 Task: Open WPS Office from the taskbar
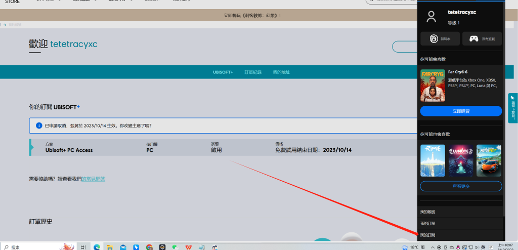189,247
